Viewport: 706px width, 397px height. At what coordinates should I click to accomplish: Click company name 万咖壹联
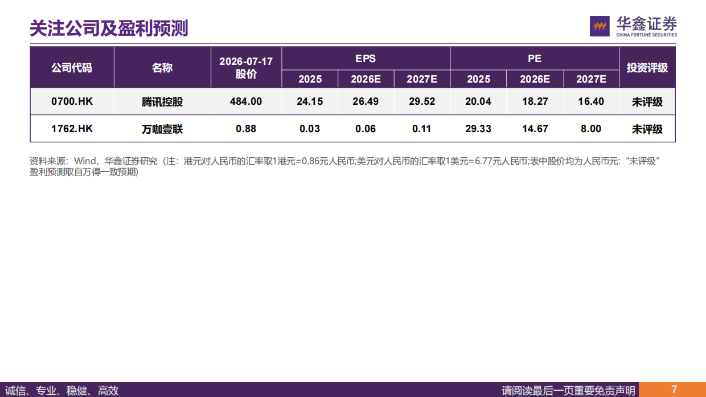point(162,129)
